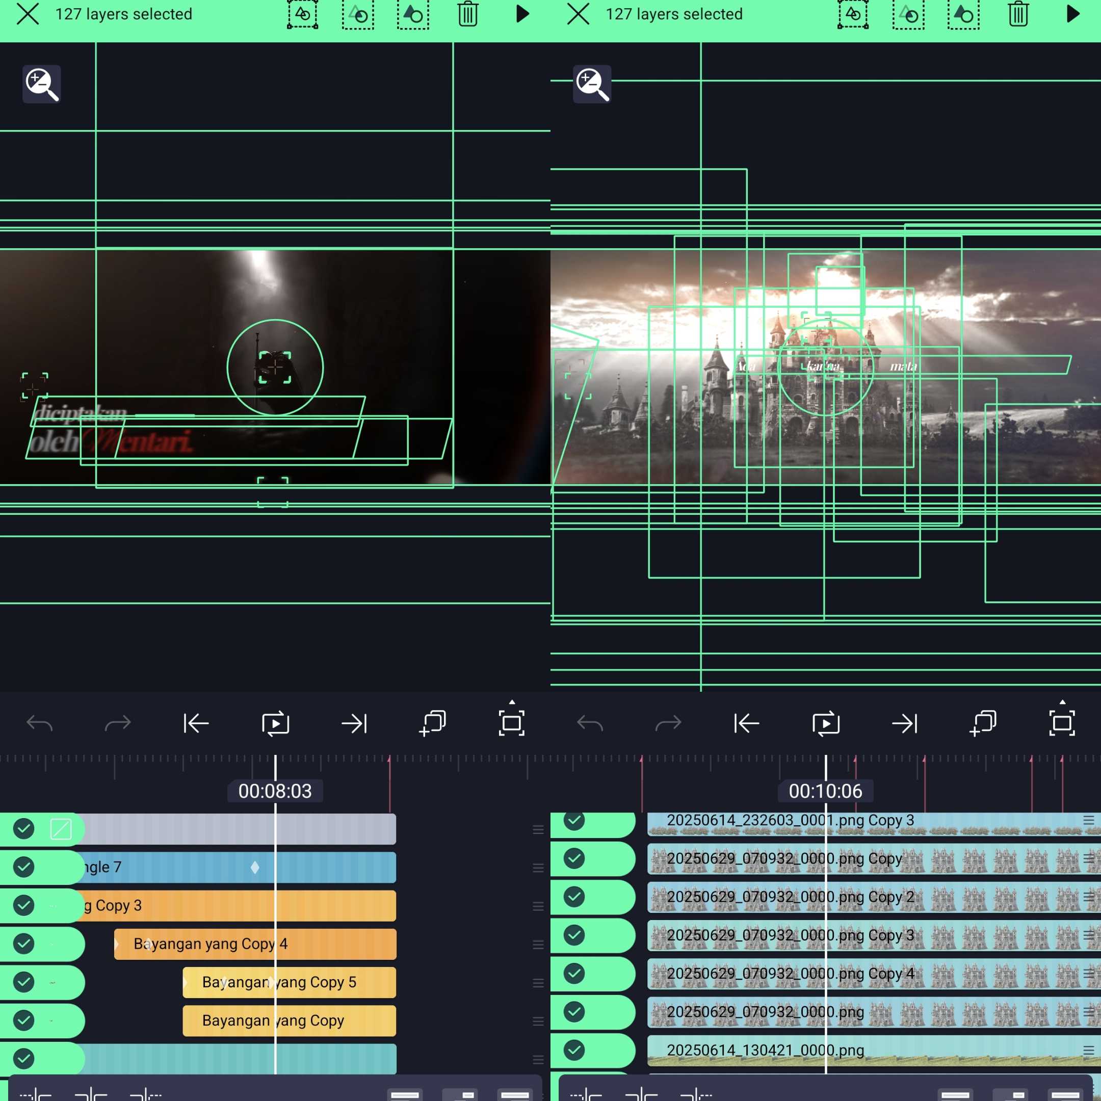Tap drag handle of 20250614_232603_0001.png Copy 3
This screenshot has height=1101, width=1101.
1088,820
